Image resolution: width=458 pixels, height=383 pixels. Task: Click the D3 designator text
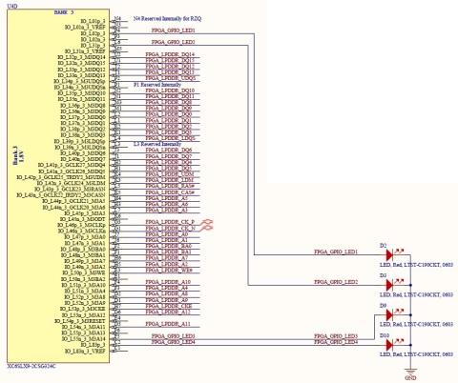[383, 275]
